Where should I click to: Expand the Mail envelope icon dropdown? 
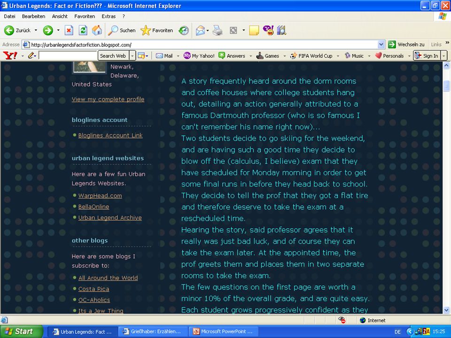[208, 30]
